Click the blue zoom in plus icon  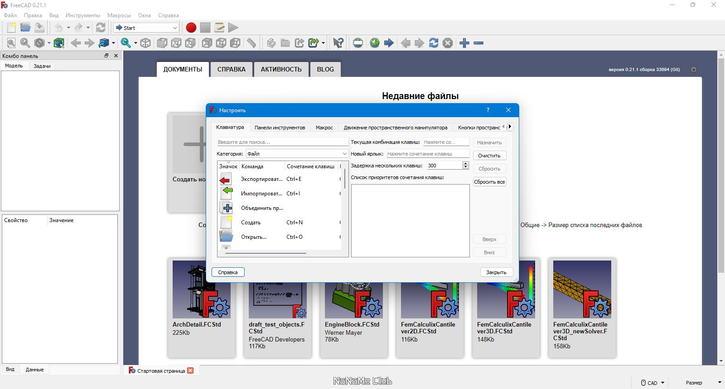tap(464, 43)
